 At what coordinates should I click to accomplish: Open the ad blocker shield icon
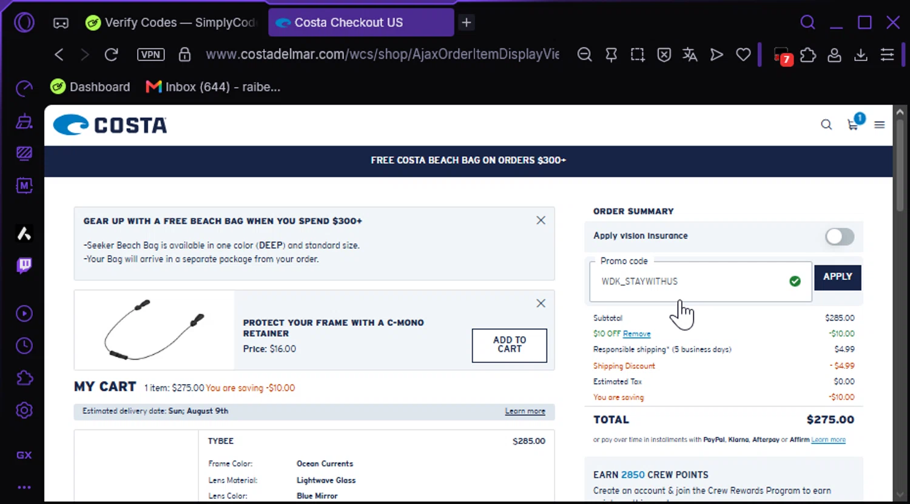(x=664, y=55)
